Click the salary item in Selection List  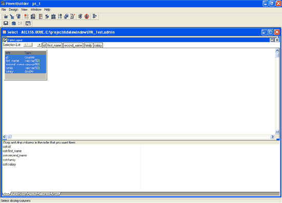click(x=98, y=45)
